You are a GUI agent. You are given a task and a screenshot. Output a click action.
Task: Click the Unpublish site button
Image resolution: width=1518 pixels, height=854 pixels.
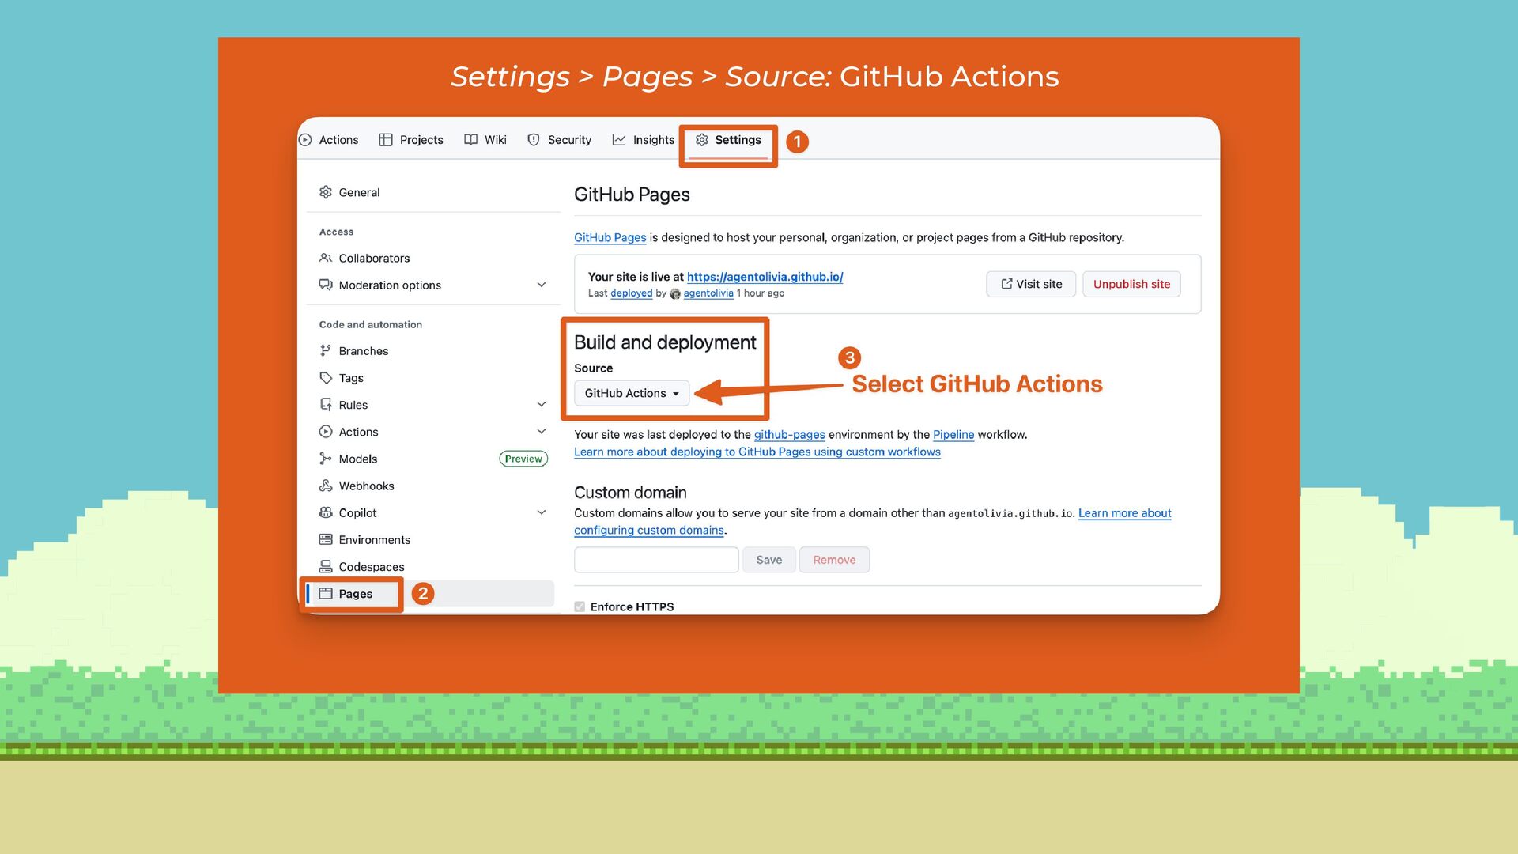[1131, 284]
